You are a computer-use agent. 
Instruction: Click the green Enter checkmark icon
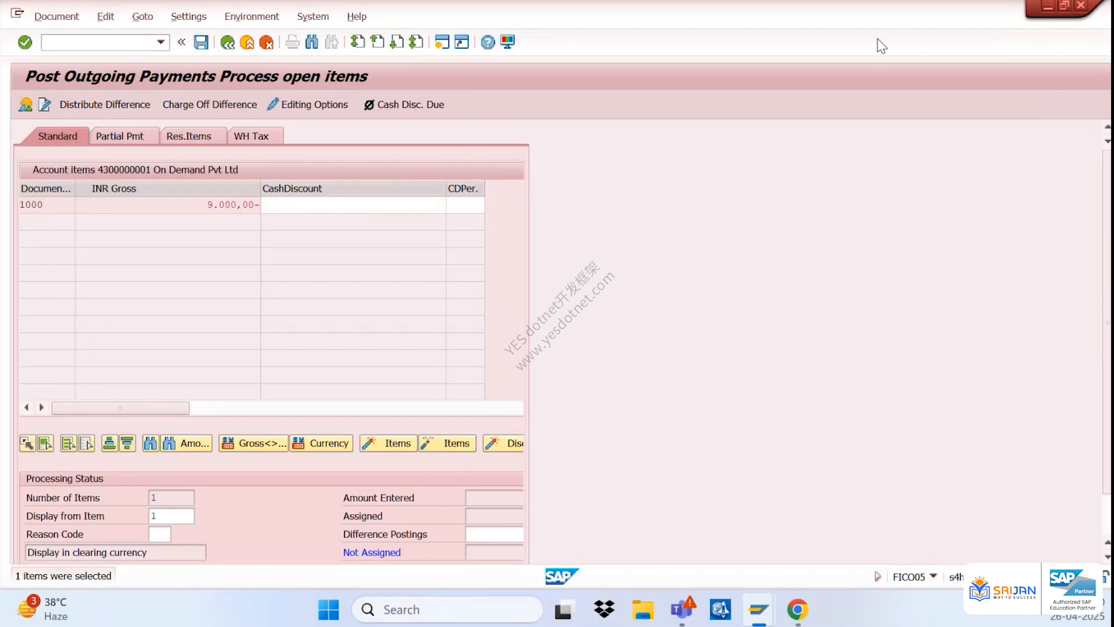(x=25, y=42)
